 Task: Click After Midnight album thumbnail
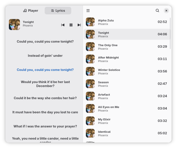coord(90,59)
